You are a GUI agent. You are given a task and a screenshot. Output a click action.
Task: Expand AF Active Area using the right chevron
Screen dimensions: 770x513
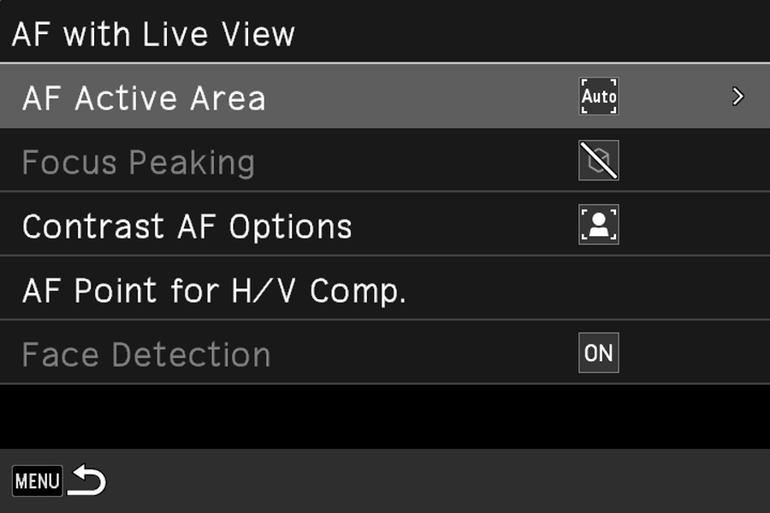pyautogui.click(x=737, y=97)
